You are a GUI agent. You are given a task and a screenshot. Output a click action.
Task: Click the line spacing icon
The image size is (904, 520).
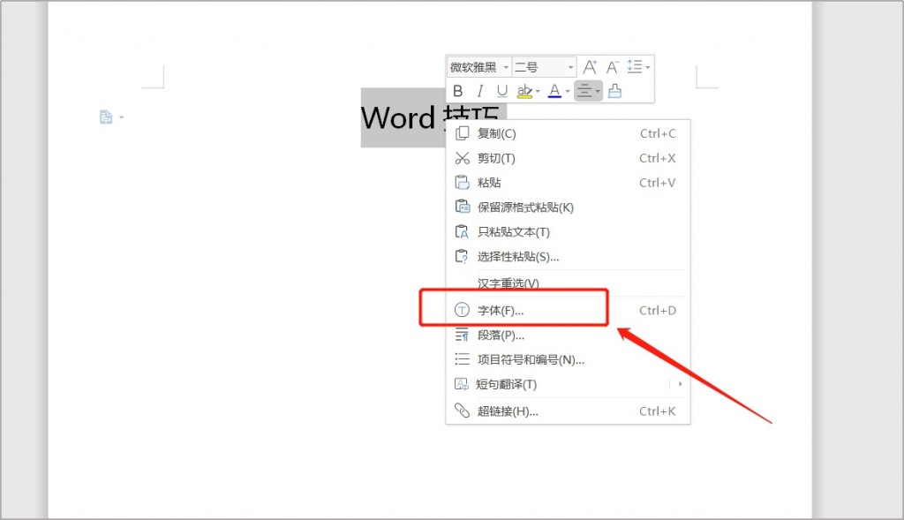coord(634,67)
